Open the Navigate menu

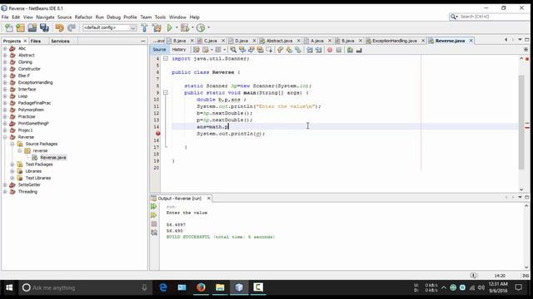pyautogui.click(x=45, y=17)
